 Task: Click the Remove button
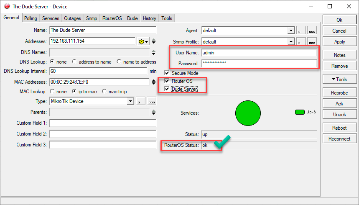(x=339, y=66)
